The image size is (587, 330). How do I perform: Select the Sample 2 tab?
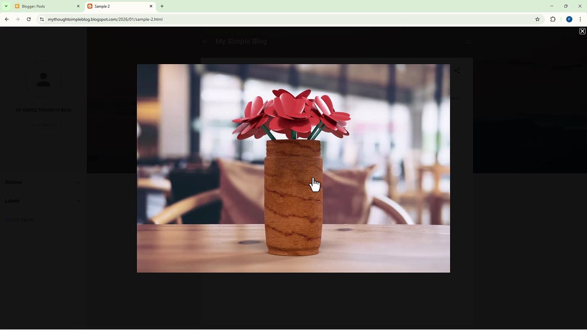[120, 6]
